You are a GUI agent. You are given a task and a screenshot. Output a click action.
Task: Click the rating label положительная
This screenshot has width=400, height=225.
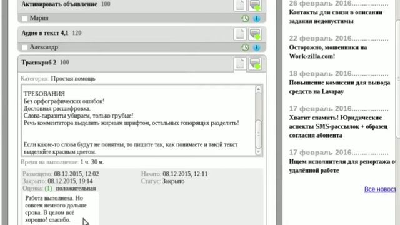point(76,189)
